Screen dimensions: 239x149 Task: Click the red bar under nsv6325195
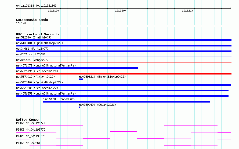pyautogui.click(x=124, y=74)
